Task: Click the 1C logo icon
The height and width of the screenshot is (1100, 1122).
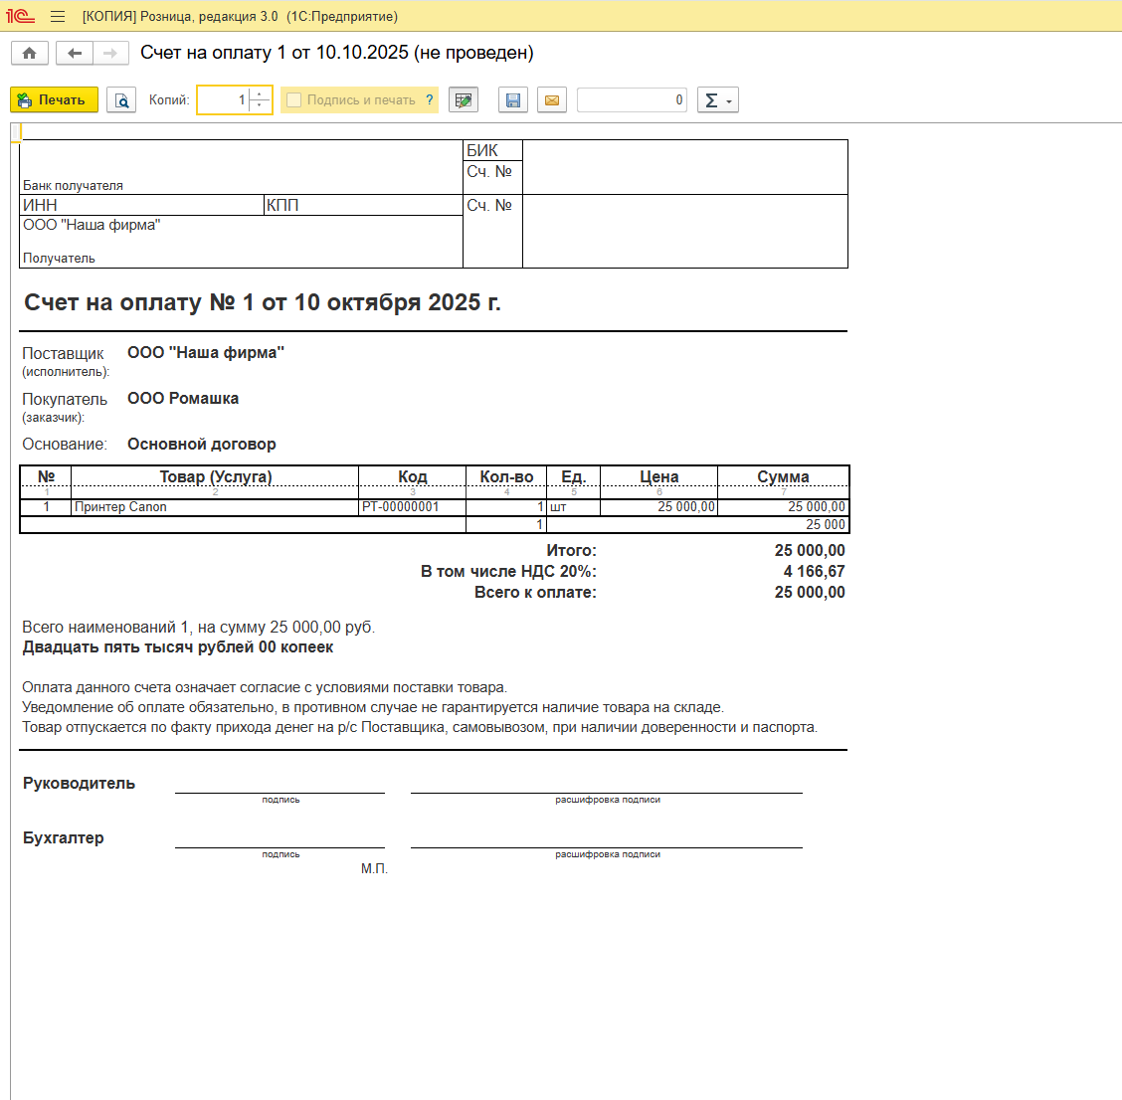Action: 20,17
